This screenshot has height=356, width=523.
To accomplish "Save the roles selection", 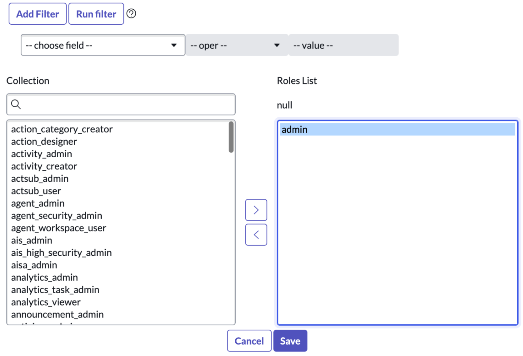I will tap(290, 341).
